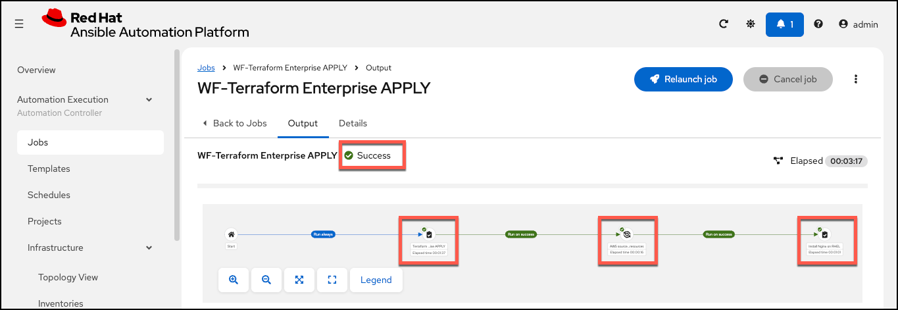This screenshot has height=310, width=898.
Task: Zoom out of the workflow graph
Action: pos(266,280)
